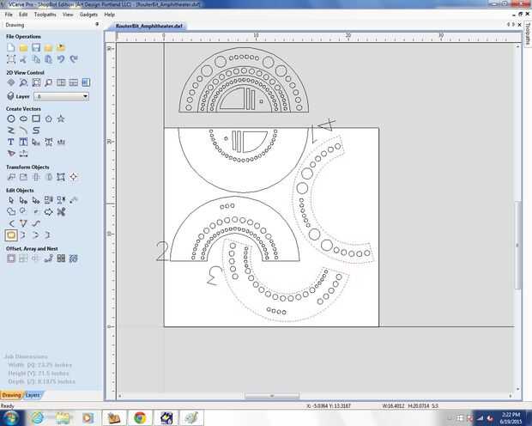The image size is (532, 426).
Task: Open the File menu
Action: tap(9, 15)
